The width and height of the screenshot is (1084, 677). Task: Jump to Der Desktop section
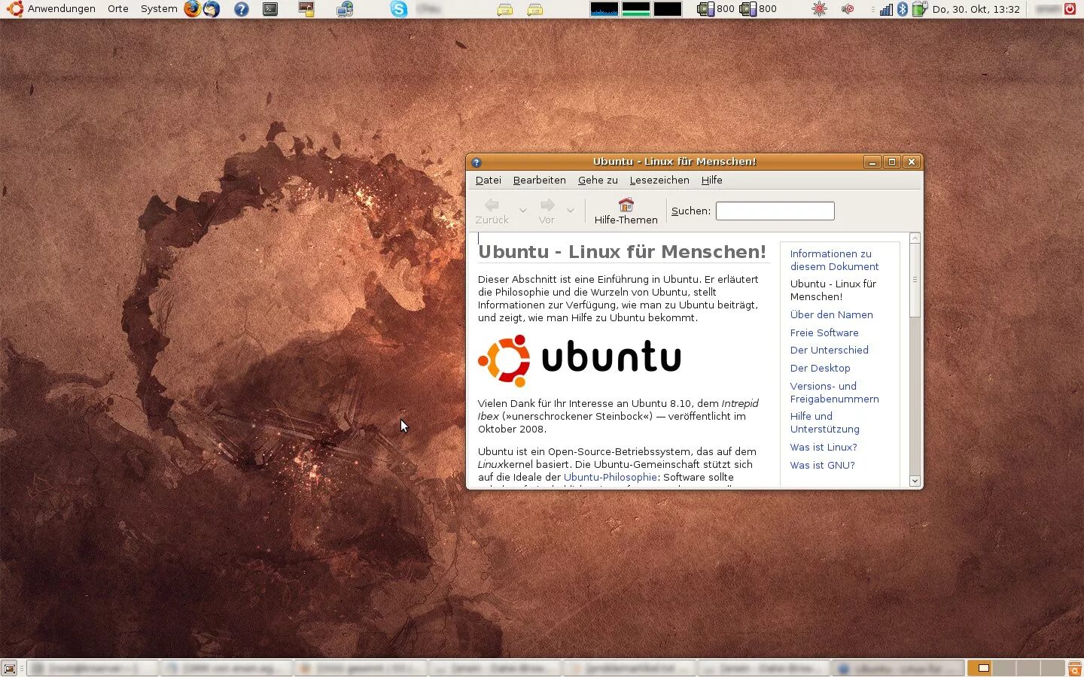820,369
